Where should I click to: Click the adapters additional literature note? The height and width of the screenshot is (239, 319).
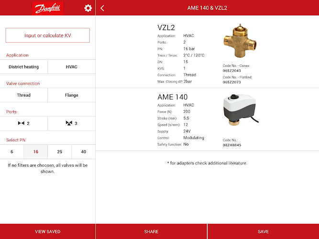pos(207,163)
